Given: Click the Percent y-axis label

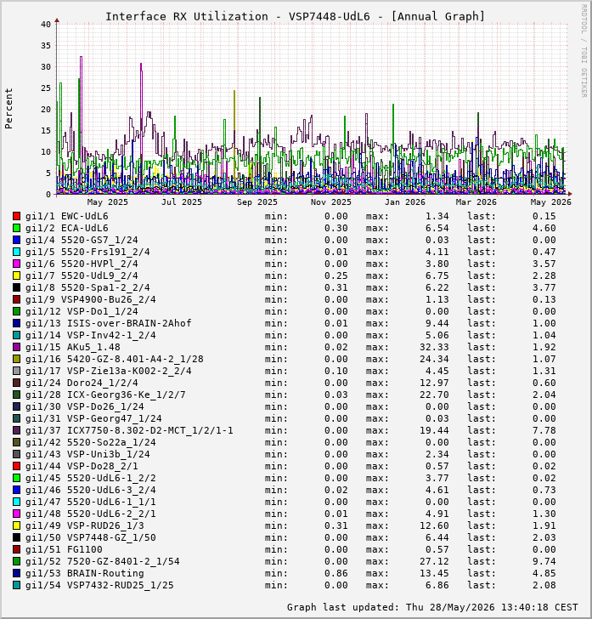Looking at the screenshot, I should 8,109.
